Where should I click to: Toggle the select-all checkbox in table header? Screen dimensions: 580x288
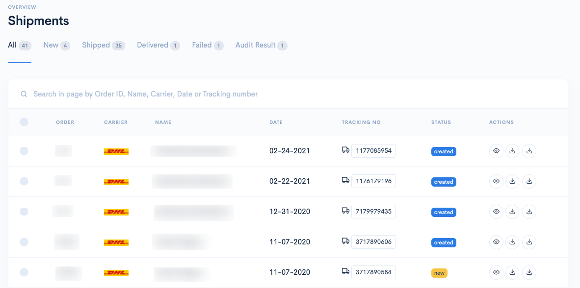(x=24, y=122)
